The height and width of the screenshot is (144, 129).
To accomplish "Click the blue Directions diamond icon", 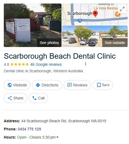I will (38, 85).
